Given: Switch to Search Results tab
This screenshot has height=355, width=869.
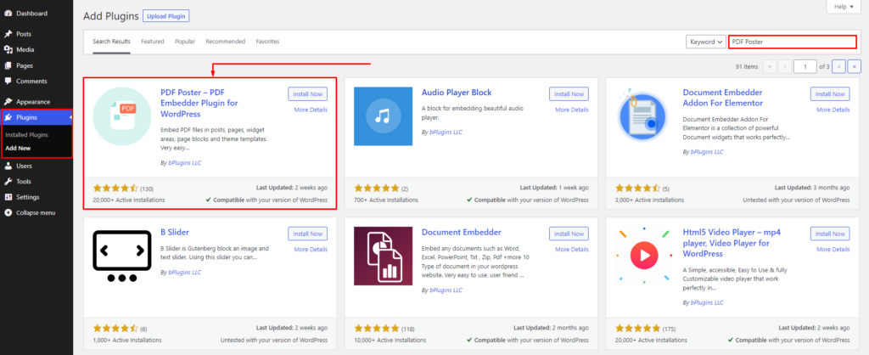Looking at the screenshot, I should tap(111, 42).
